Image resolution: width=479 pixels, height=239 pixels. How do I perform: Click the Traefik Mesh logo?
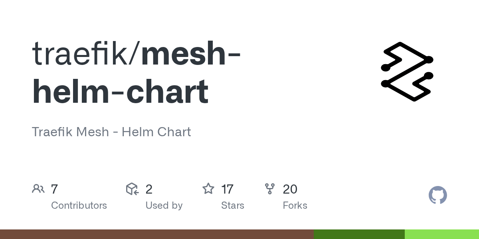click(x=407, y=72)
